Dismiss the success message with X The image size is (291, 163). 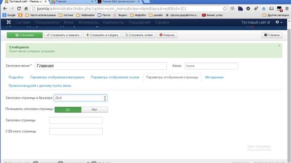pos(279,46)
